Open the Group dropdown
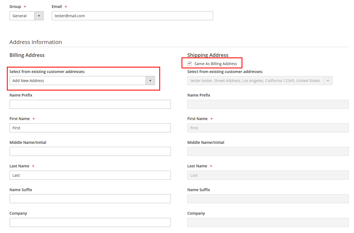The height and width of the screenshot is (233, 354). tap(26, 16)
